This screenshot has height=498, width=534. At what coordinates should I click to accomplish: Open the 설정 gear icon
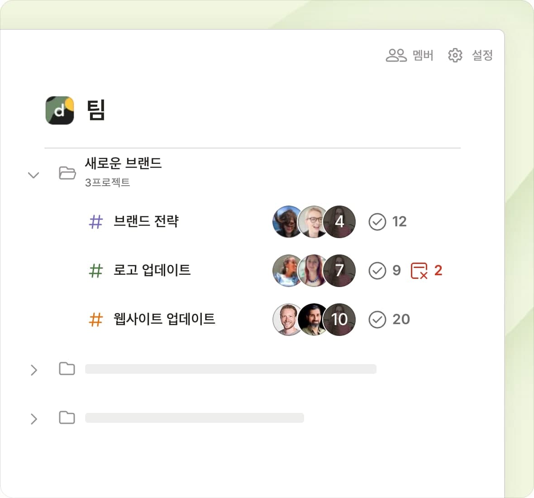[x=455, y=55]
